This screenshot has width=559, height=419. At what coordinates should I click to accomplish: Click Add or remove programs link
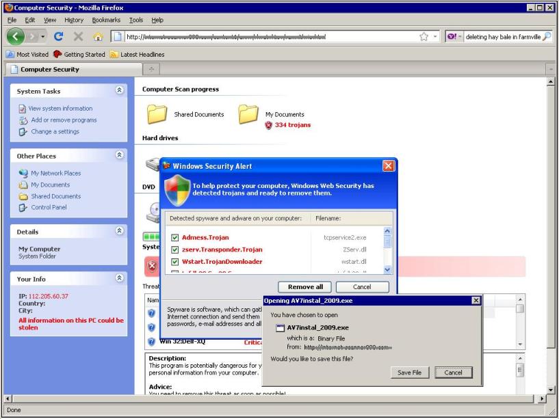tap(64, 120)
